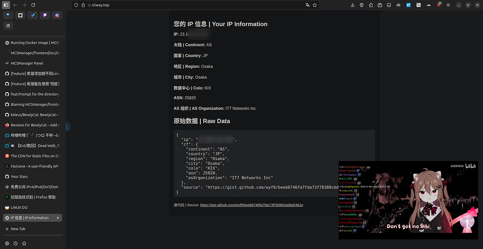Click "asOrganization" line in raw JSON
This screenshot has width=483, height=249.
(x=230, y=177)
